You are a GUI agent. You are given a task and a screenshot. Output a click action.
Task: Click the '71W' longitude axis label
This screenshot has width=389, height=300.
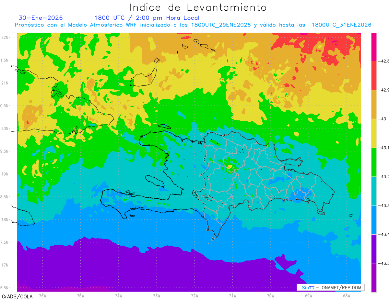tap(232, 295)
